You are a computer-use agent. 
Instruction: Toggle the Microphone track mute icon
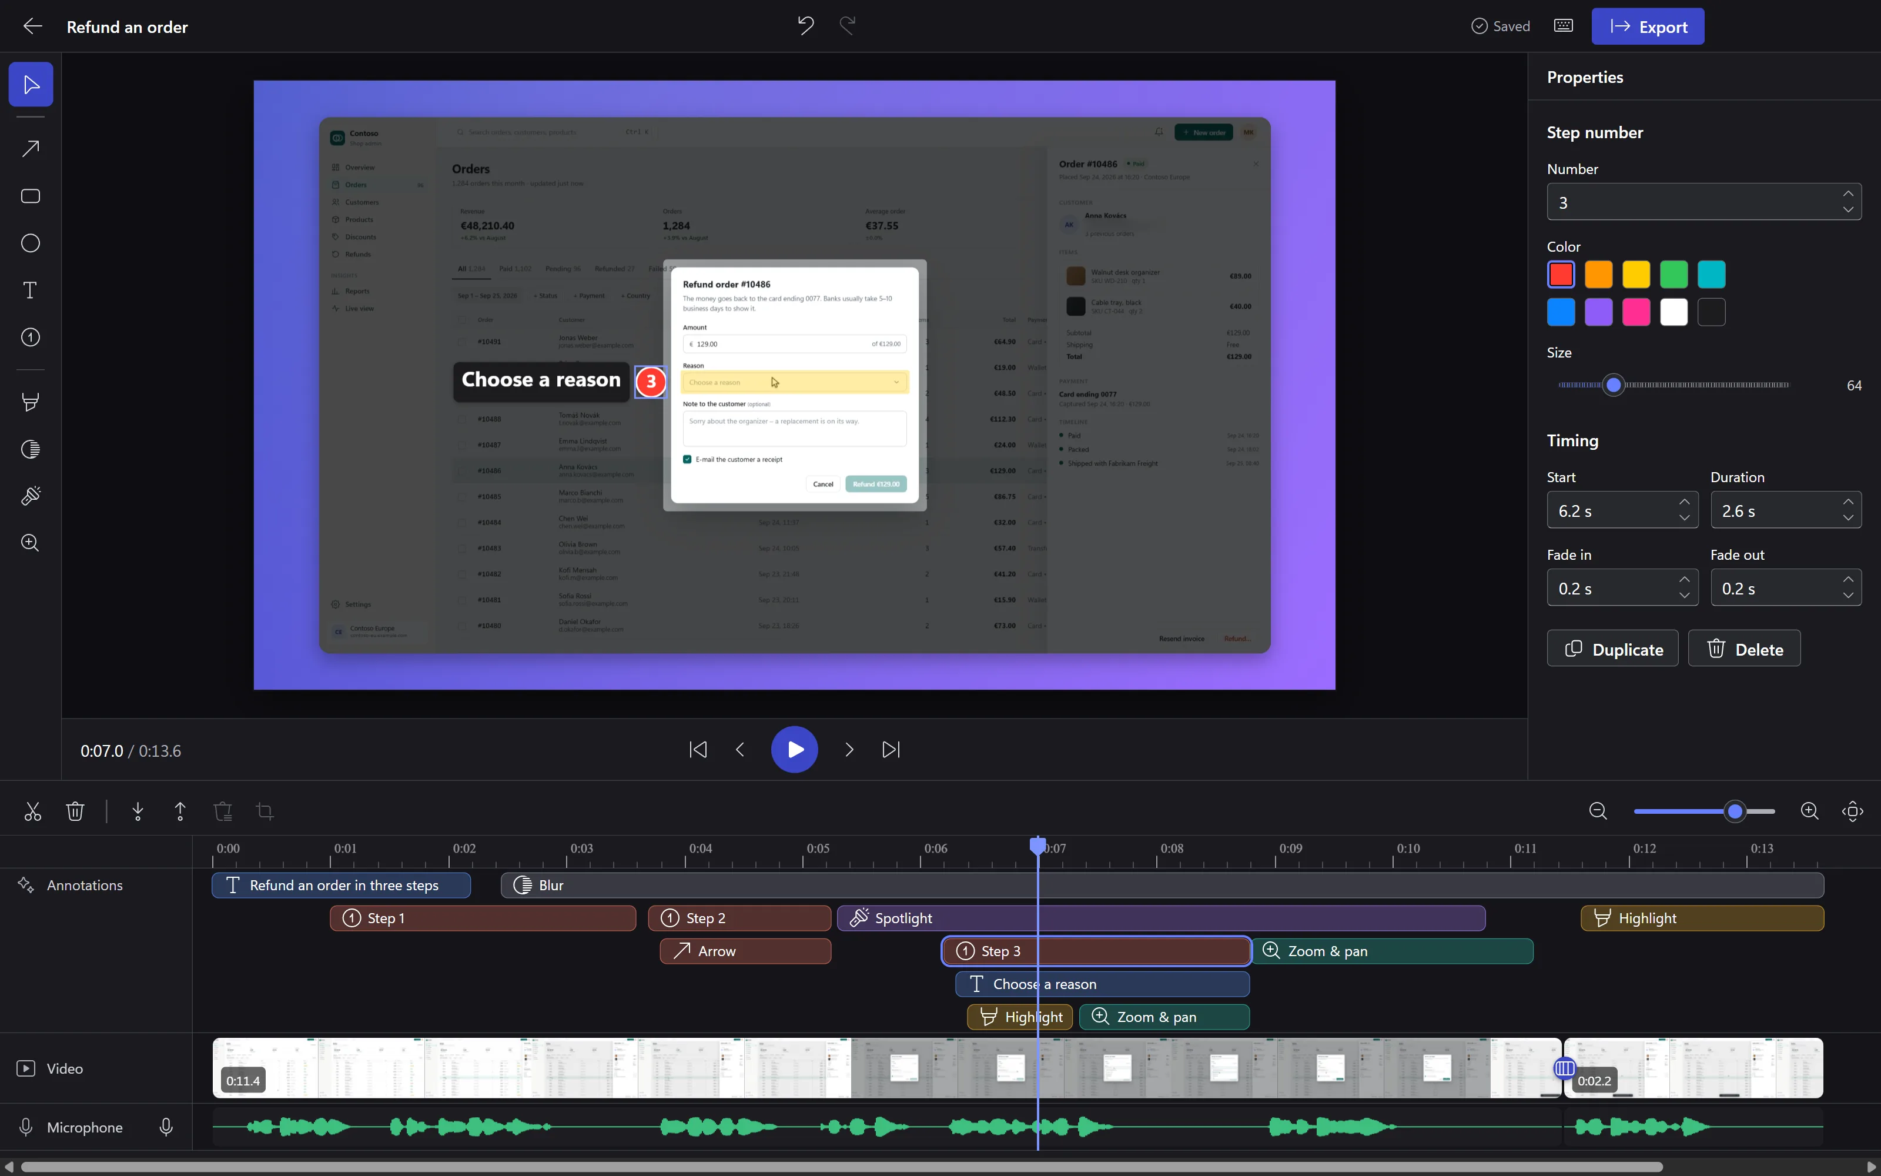[x=166, y=1127]
